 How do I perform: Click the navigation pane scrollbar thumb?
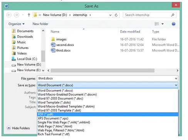point(43,56)
